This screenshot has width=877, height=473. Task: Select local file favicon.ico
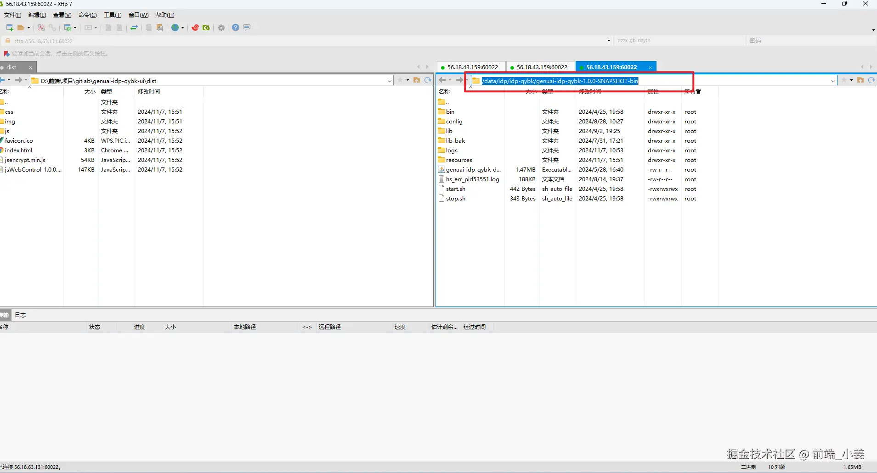click(x=19, y=141)
